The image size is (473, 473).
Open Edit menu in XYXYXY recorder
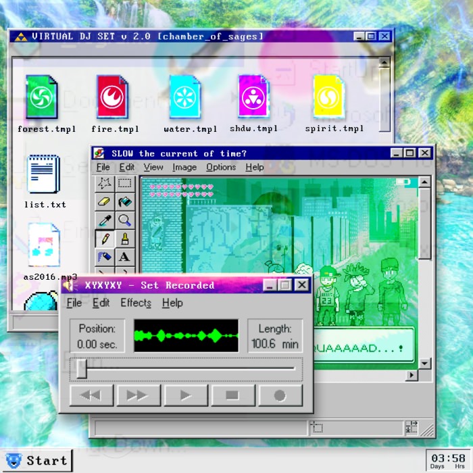pyautogui.click(x=101, y=303)
